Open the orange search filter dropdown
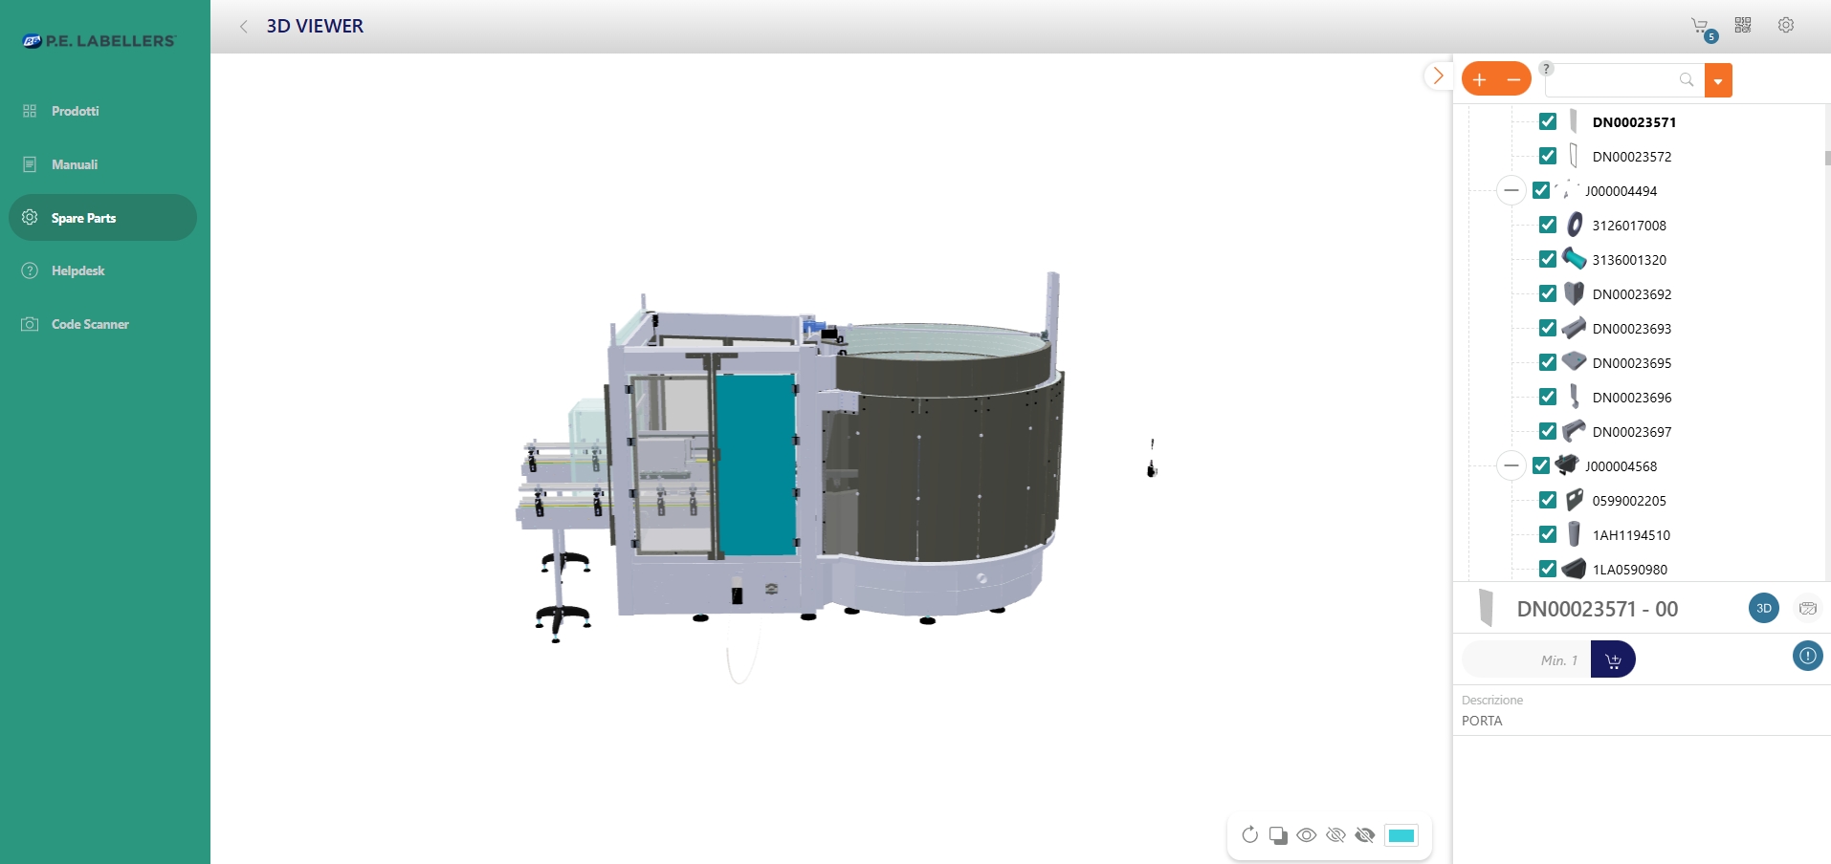 point(1718,81)
